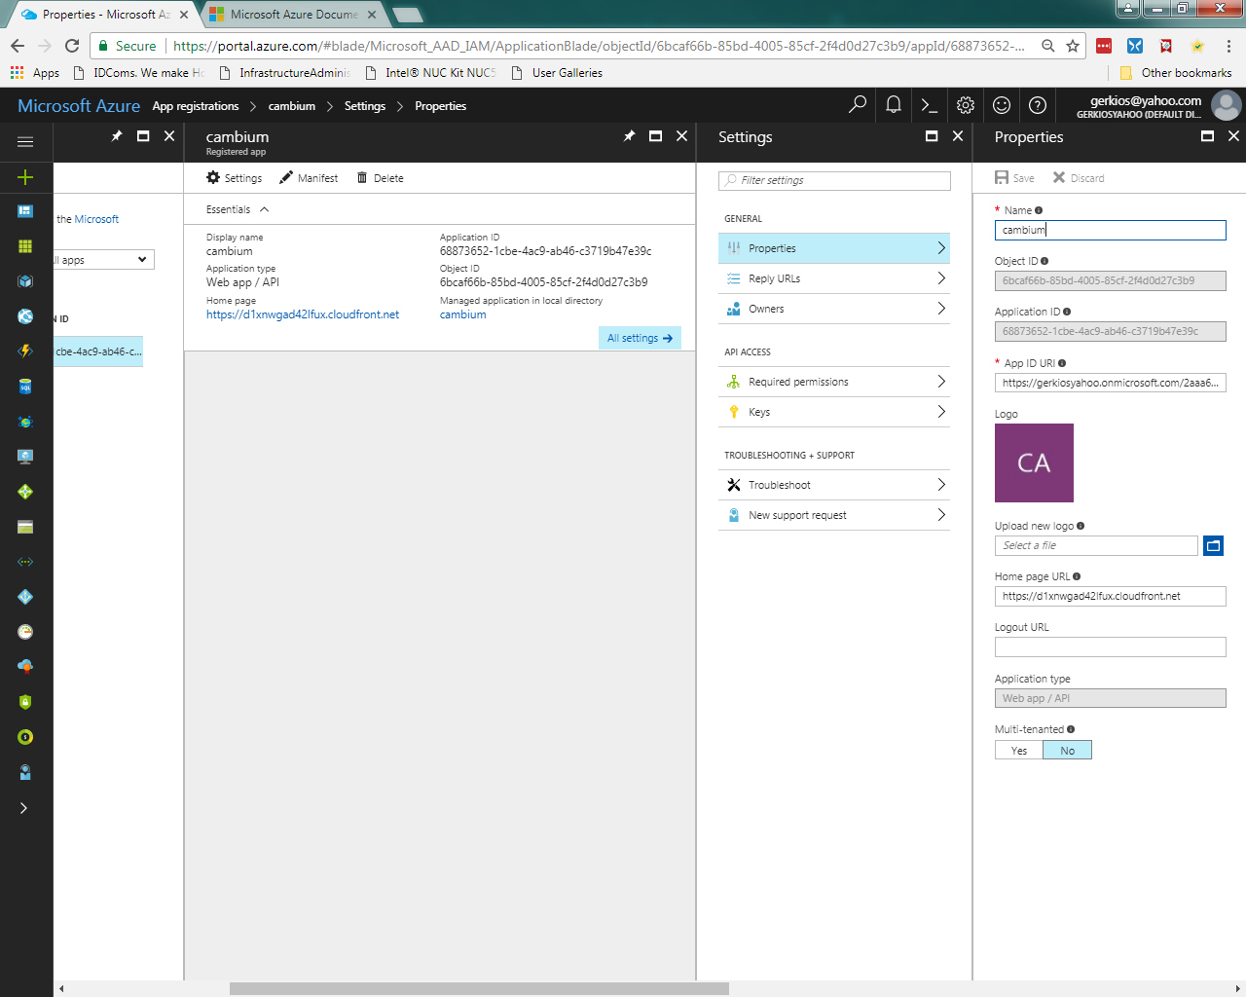Open the All apps dropdown
The height and width of the screenshot is (997, 1246).
(x=103, y=260)
